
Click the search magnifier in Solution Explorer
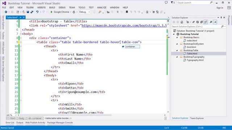[x=222, y=26]
